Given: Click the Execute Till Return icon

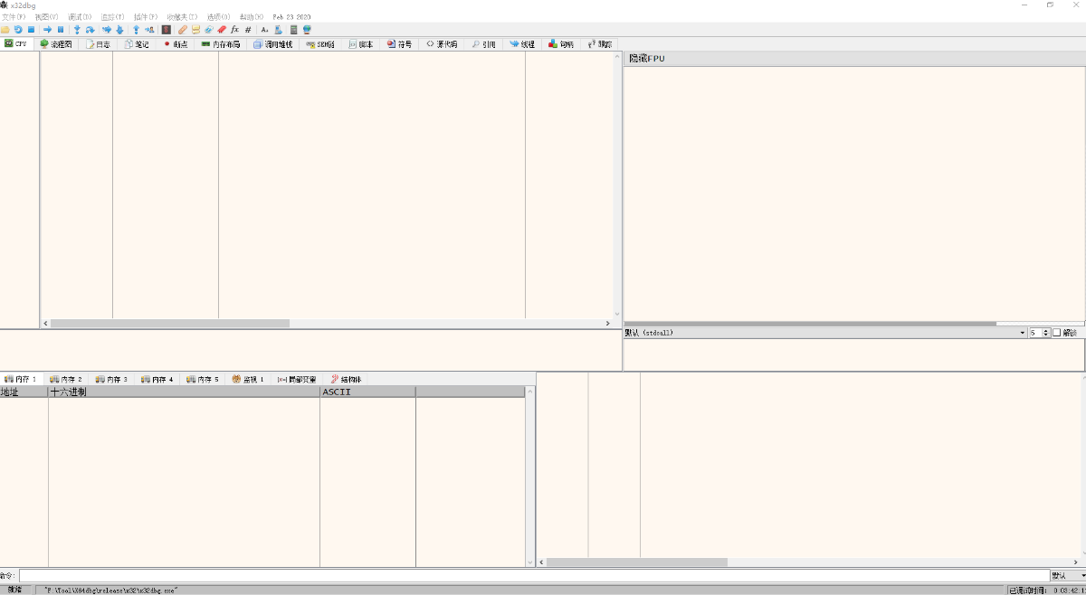Looking at the screenshot, I should click(x=136, y=30).
